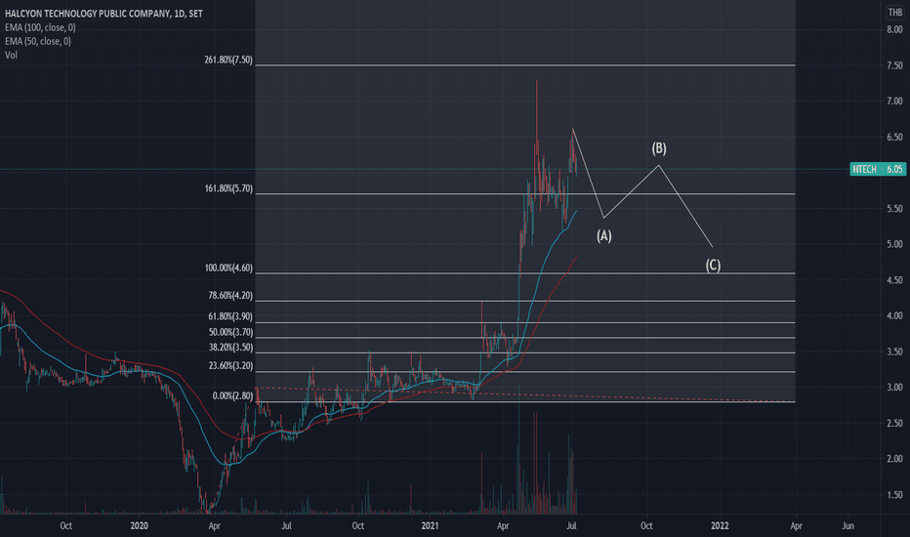Click the (C) wave label

tap(714, 266)
